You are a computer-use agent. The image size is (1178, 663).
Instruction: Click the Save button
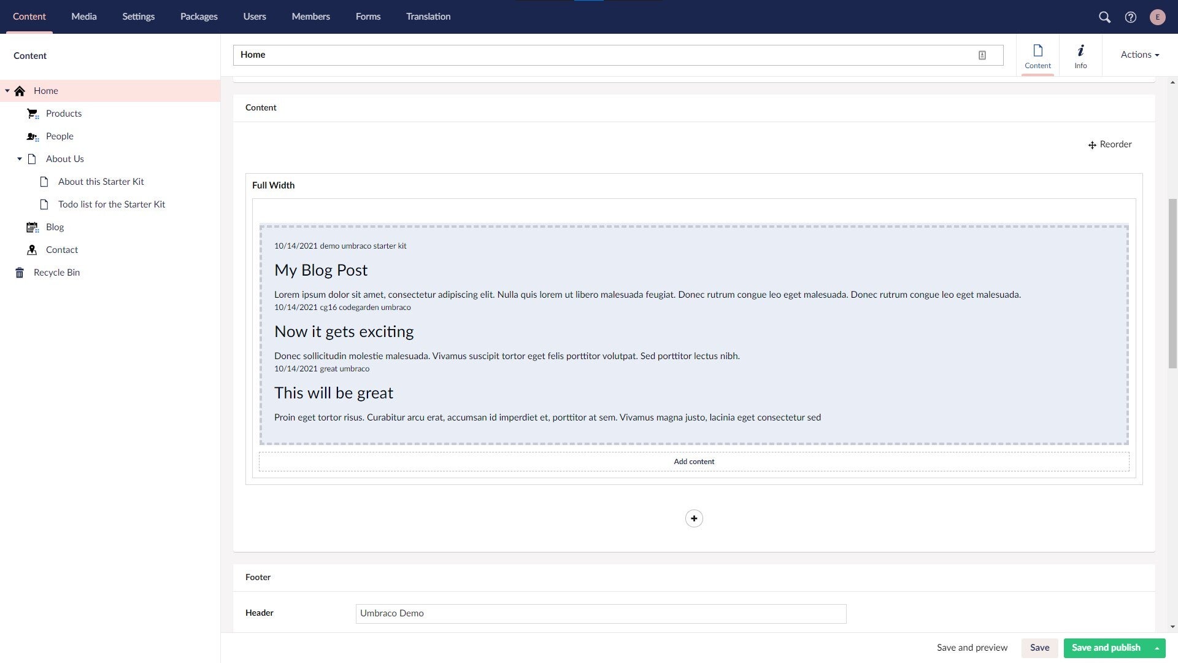[x=1040, y=648]
